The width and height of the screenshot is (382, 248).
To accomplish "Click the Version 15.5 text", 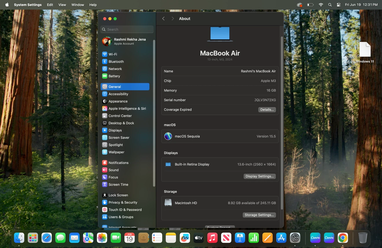I will [x=266, y=136].
